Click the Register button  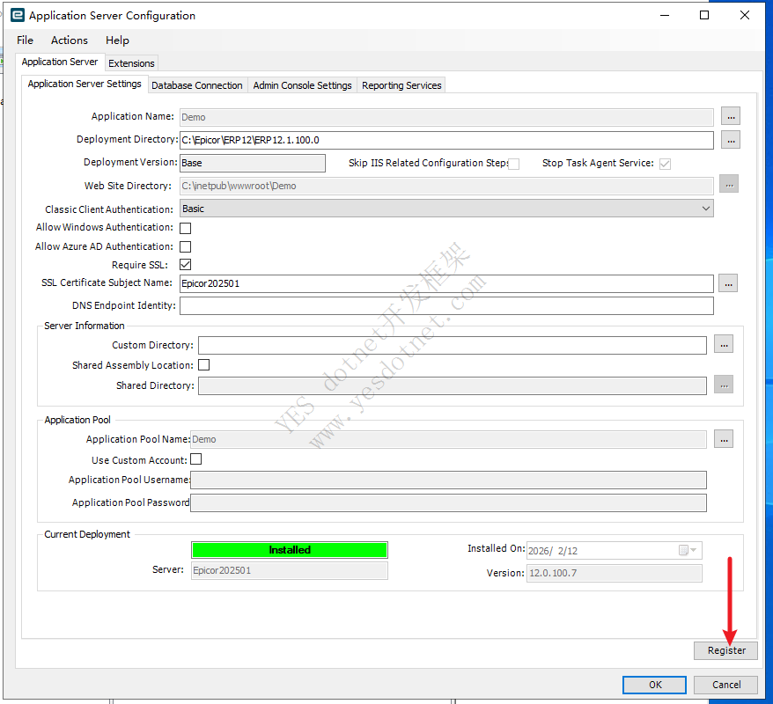click(725, 651)
